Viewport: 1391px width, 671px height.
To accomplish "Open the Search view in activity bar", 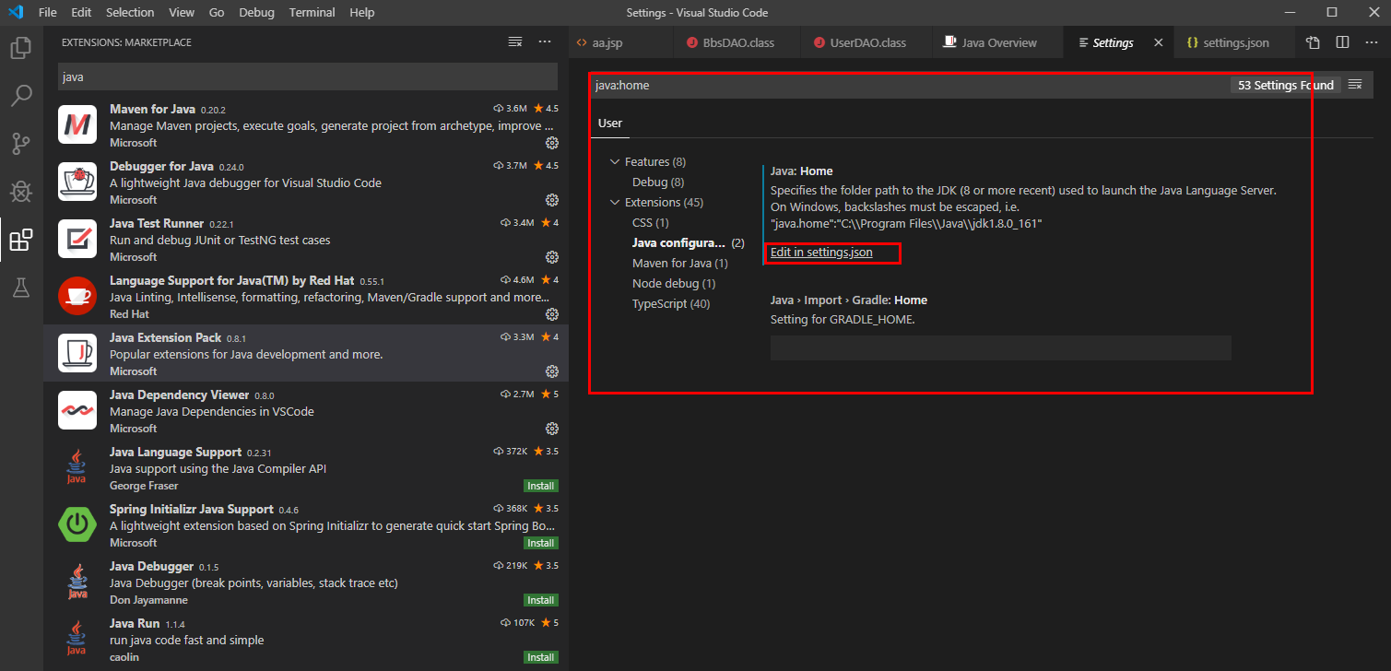I will 20,96.
